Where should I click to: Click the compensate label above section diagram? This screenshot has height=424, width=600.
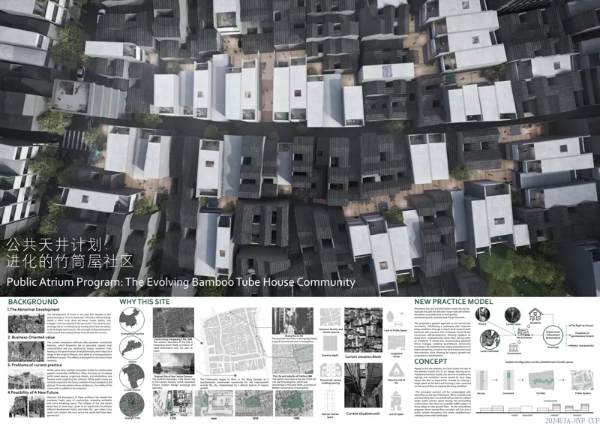pyautogui.click(x=550, y=401)
